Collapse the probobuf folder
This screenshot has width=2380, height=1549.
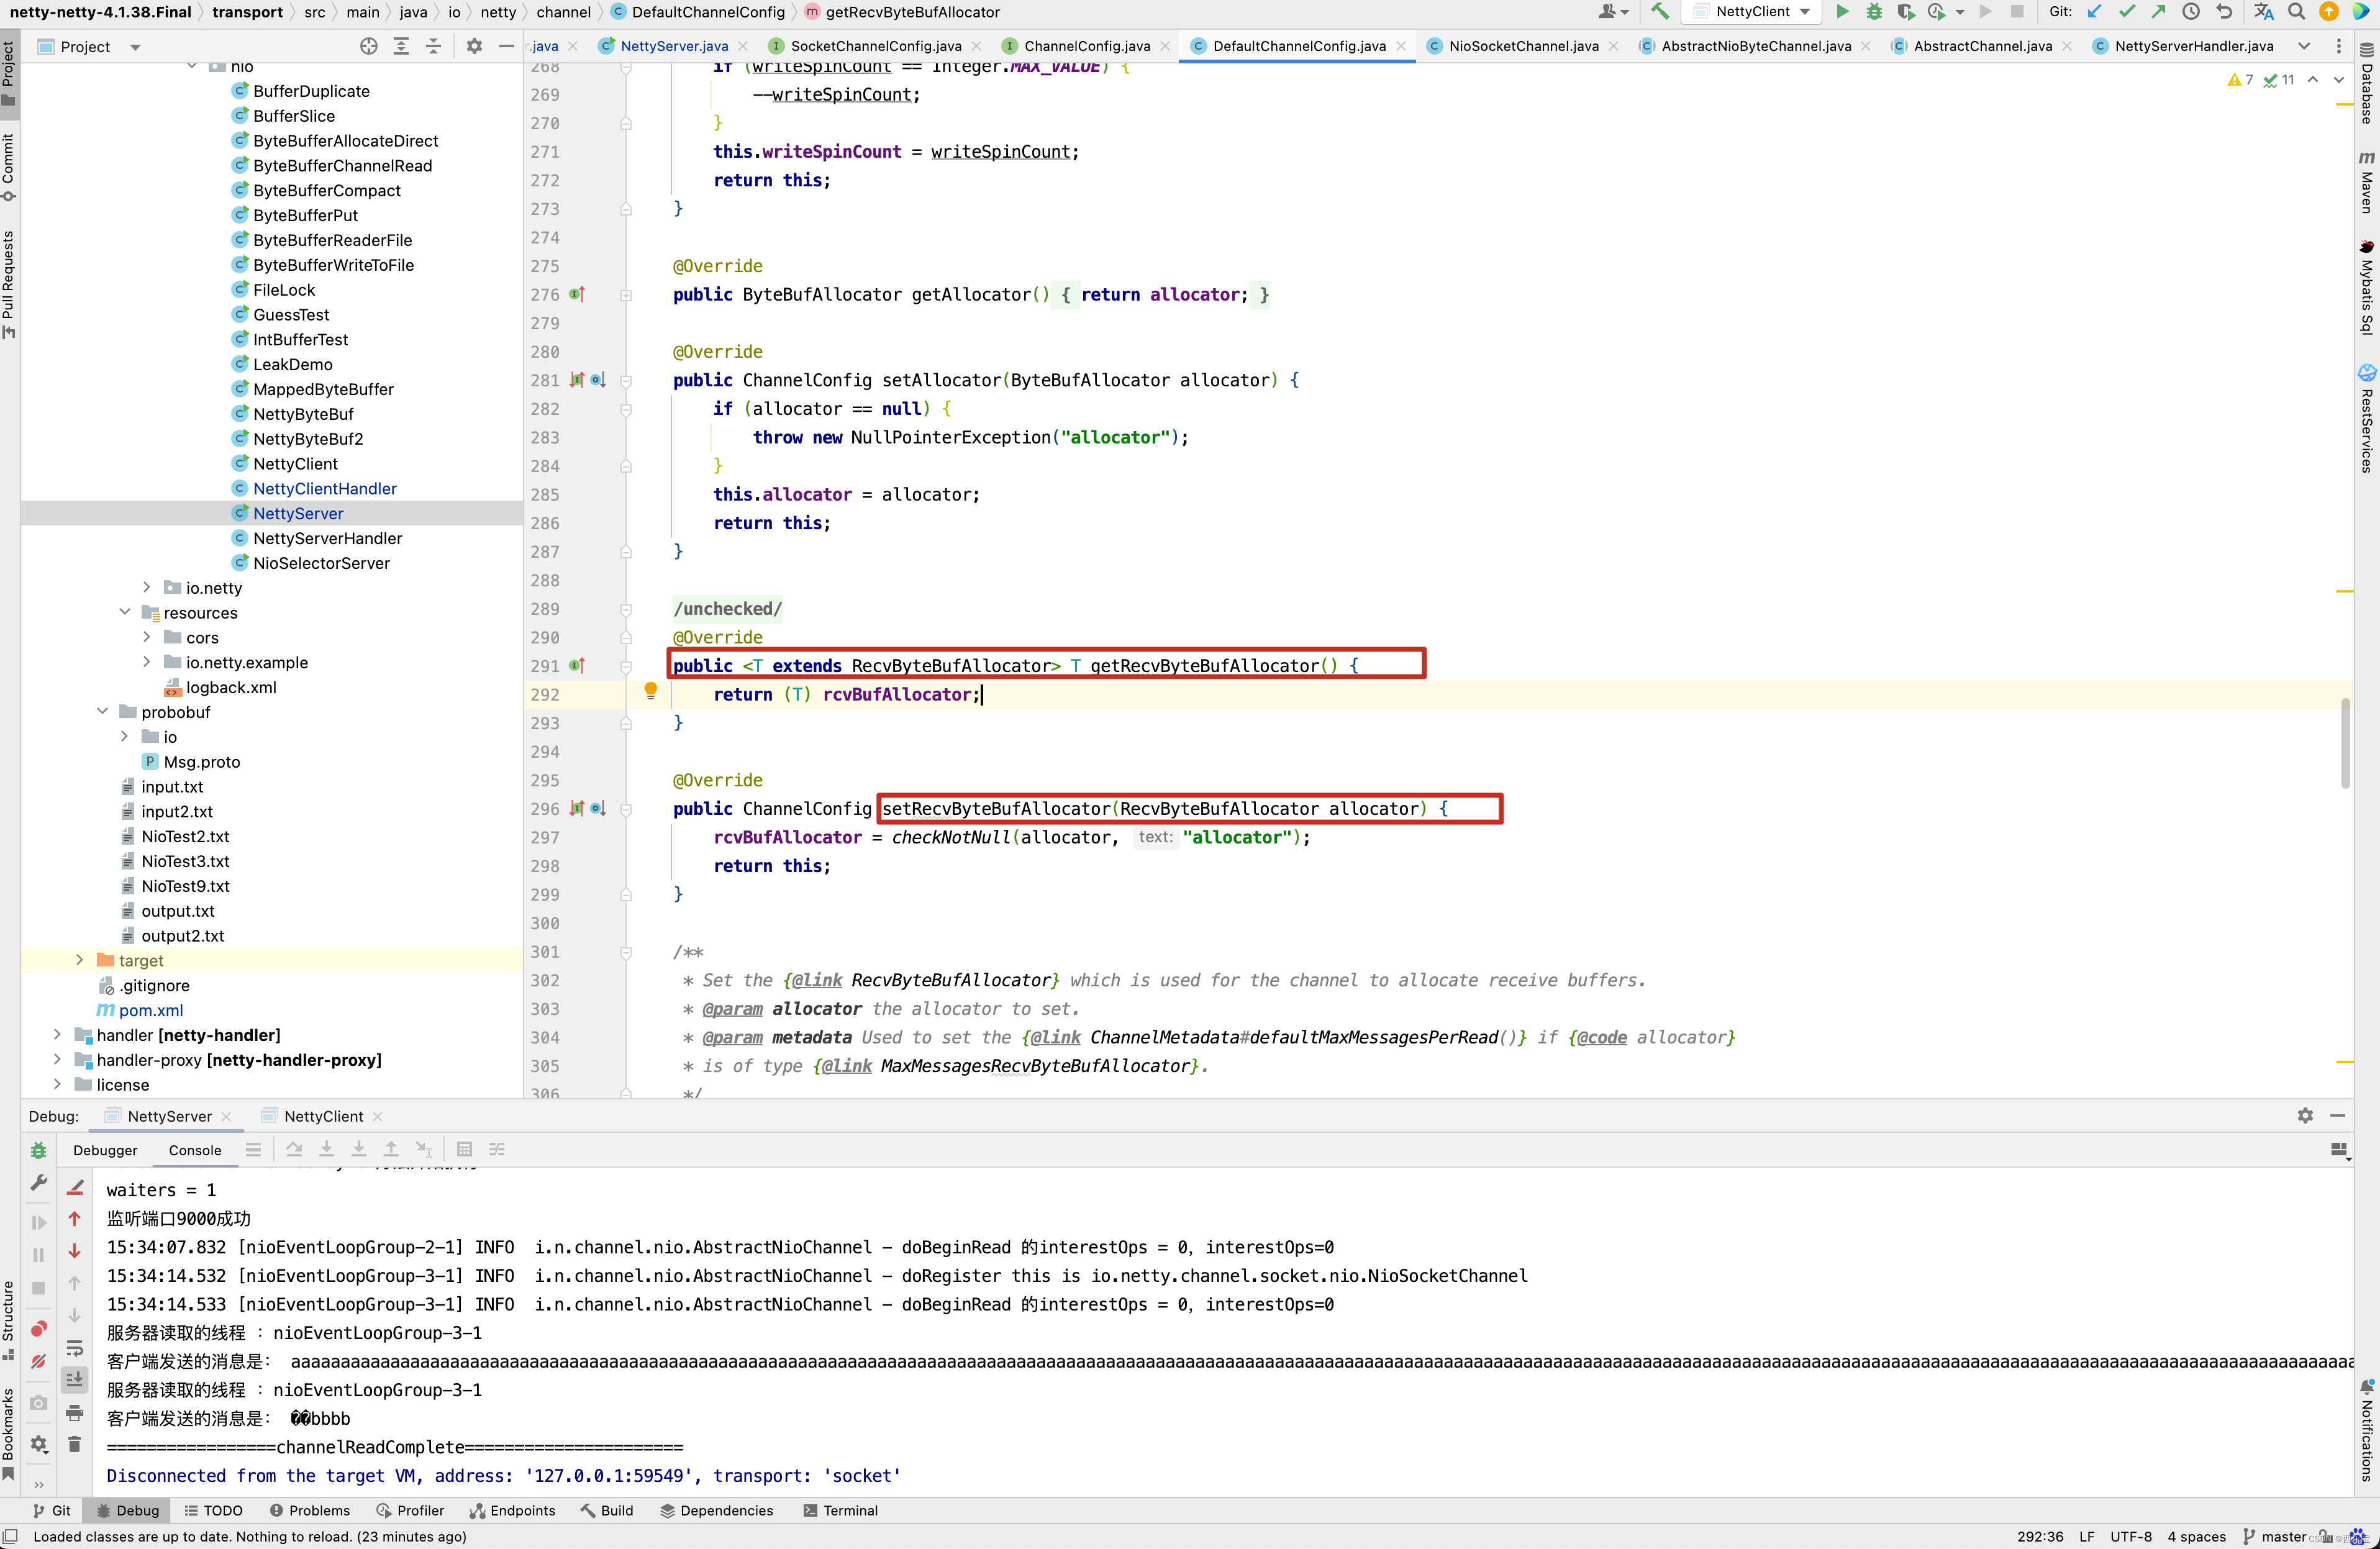(x=102, y=712)
